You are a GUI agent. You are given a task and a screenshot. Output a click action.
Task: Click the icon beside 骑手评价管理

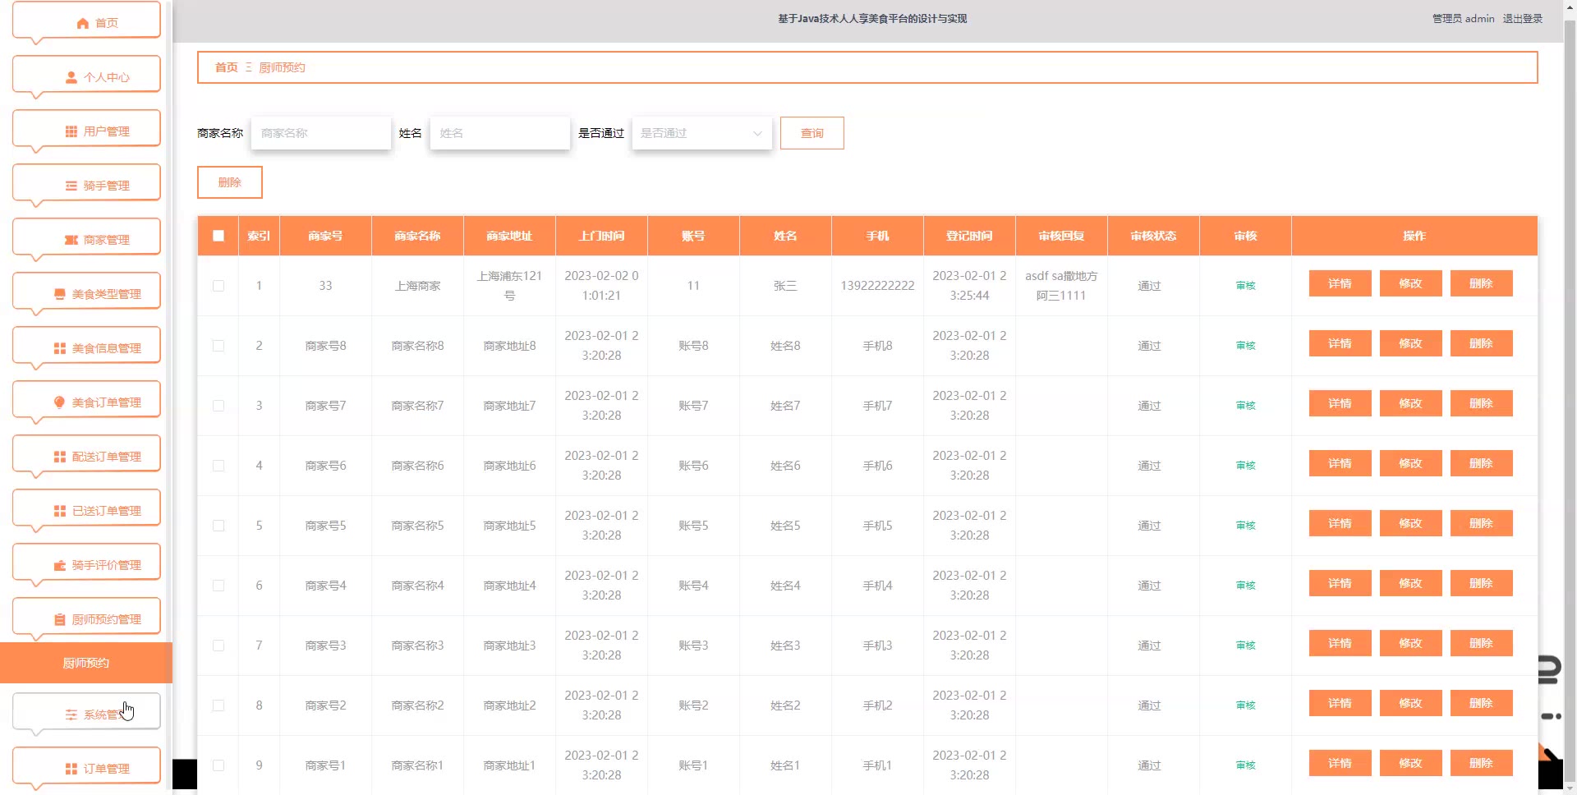tap(60, 565)
